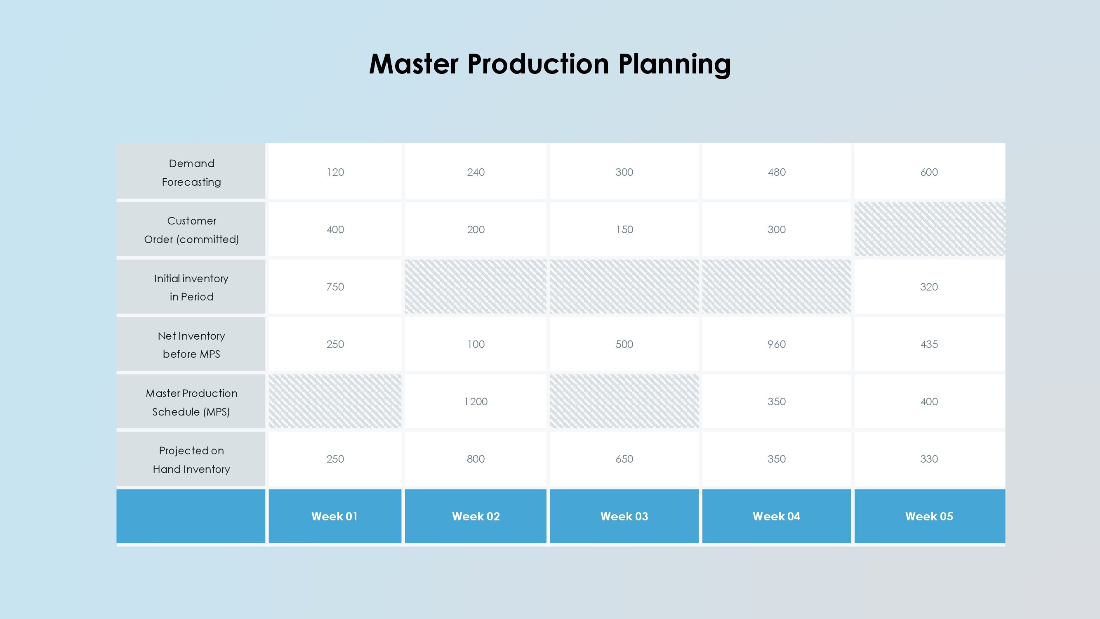The height and width of the screenshot is (619, 1100).
Task: Select Customer Order (committed) row header
Action: [191, 230]
